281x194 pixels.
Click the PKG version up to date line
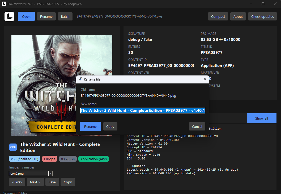click(161, 173)
